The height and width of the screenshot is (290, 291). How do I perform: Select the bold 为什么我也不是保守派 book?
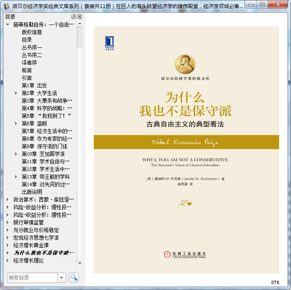click(44, 253)
